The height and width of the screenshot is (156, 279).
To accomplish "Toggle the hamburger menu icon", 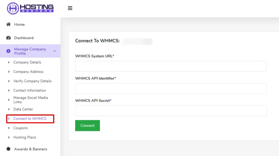I will pyautogui.click(x=70, y=8).
